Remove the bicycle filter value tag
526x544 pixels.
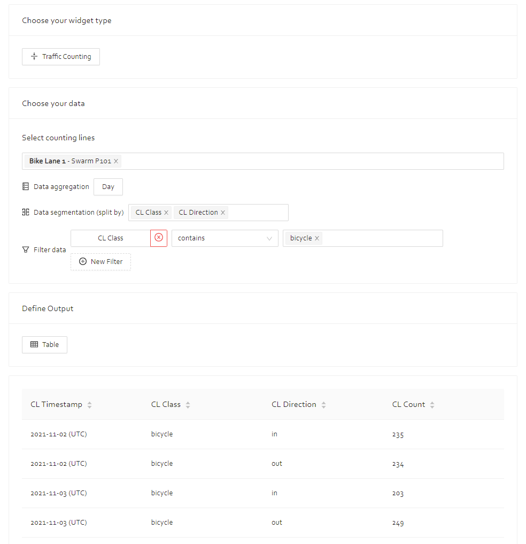click(x=317, y=238)
